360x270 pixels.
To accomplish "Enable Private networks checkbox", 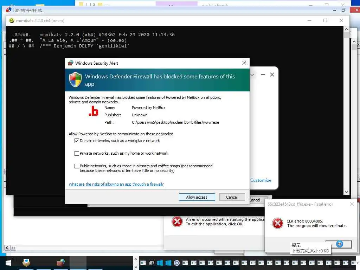I will coord(77,153).
